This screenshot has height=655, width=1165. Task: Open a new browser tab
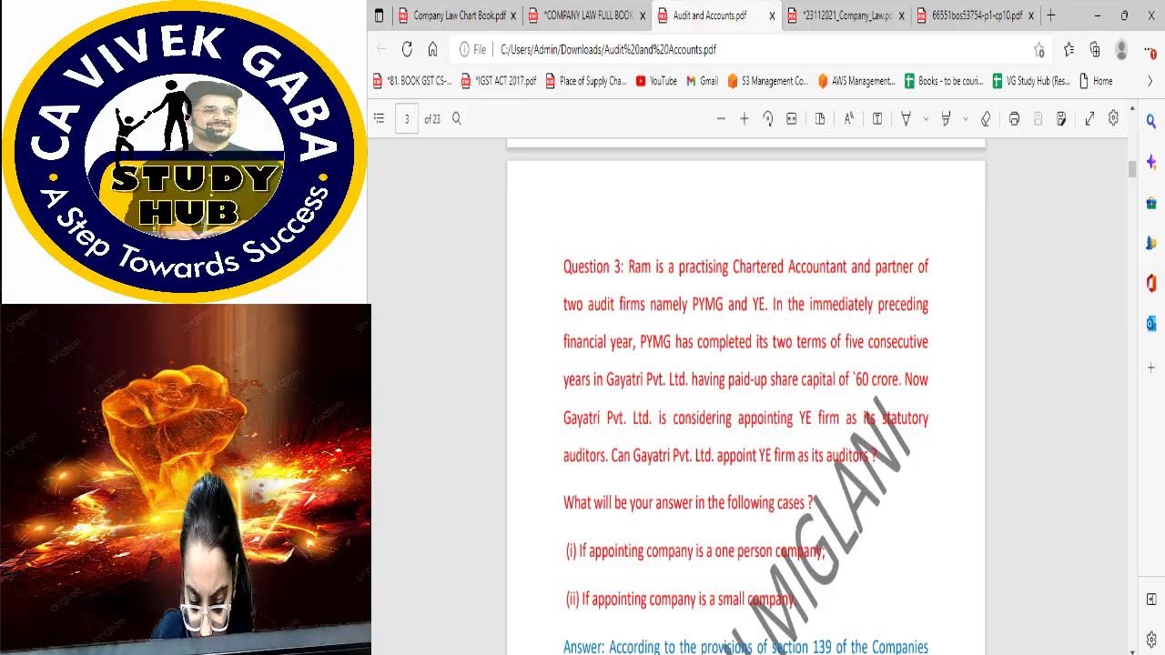coord(1051,15)
